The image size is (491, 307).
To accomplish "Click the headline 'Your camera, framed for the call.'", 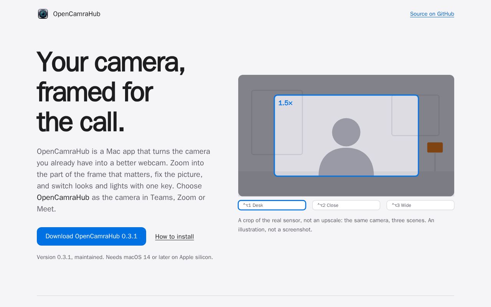I will [111, 92].
